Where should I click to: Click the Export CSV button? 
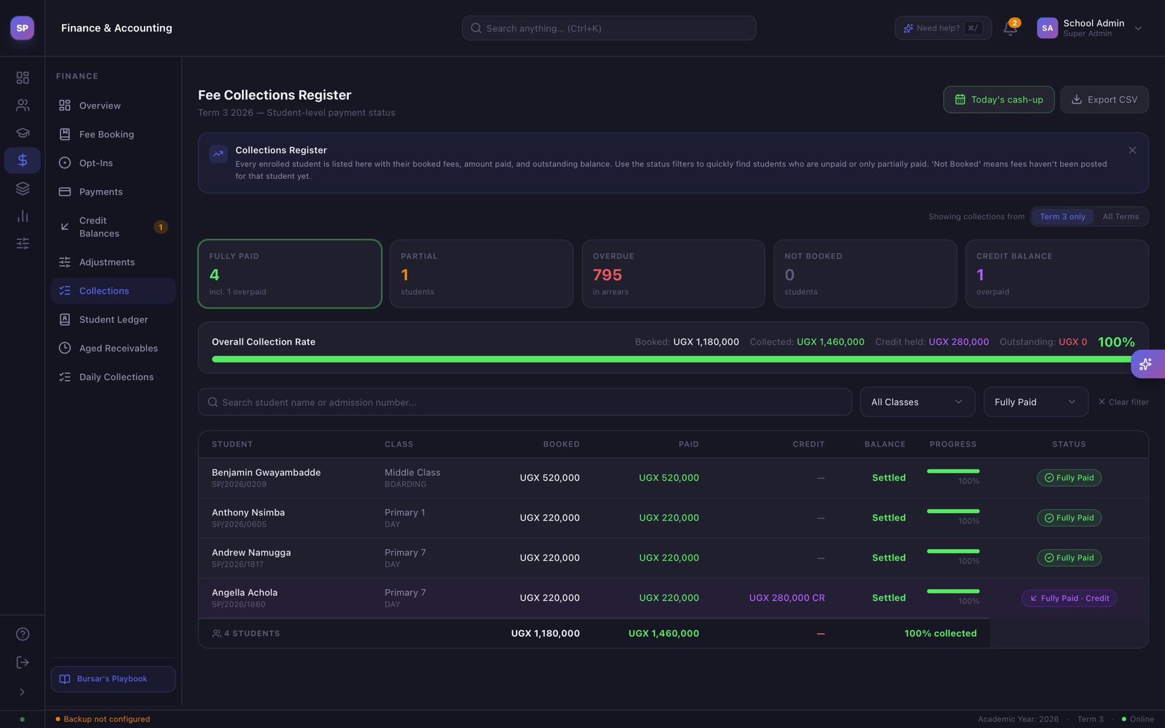click(1104, 100)
